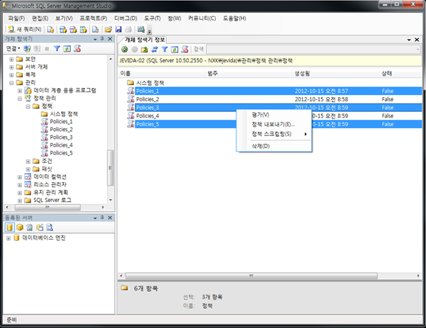The image size is (426, 328).
Task: Select SQL Server Compact icon in 등록된 서버
Action: (x=40, y=227)
